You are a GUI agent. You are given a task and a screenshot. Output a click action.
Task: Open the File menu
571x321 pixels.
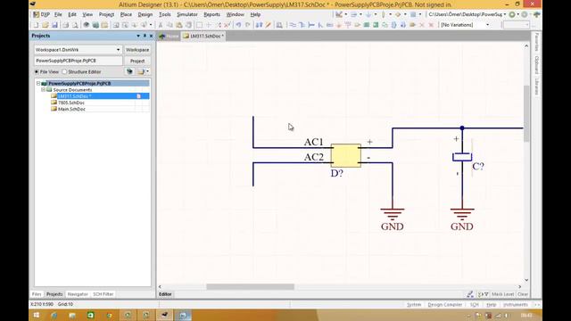point(58,14)
